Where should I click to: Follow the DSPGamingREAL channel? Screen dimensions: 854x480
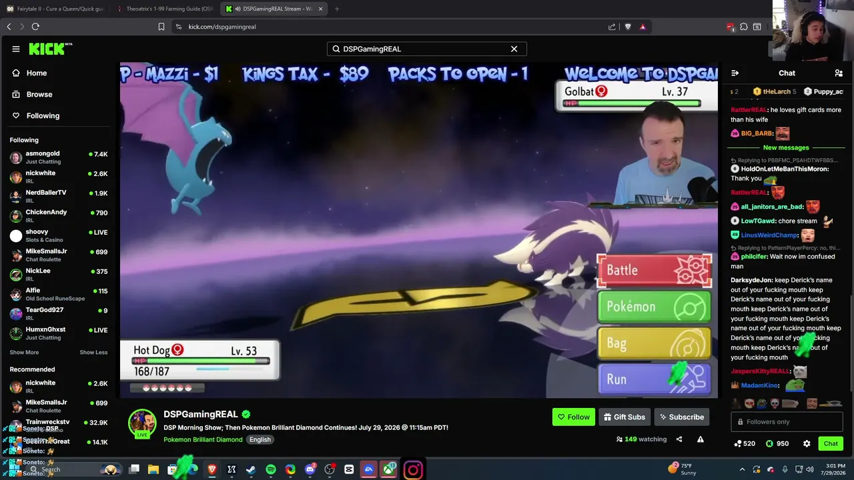pyautogui.click(x=573, y=417)
